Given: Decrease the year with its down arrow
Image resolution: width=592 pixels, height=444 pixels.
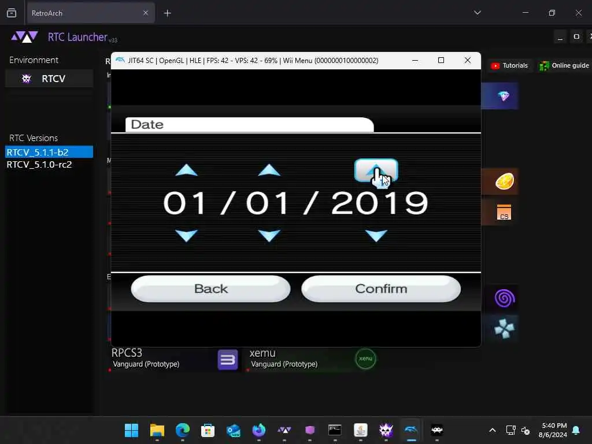Looking at the screenshot, I should coord(376,235).
